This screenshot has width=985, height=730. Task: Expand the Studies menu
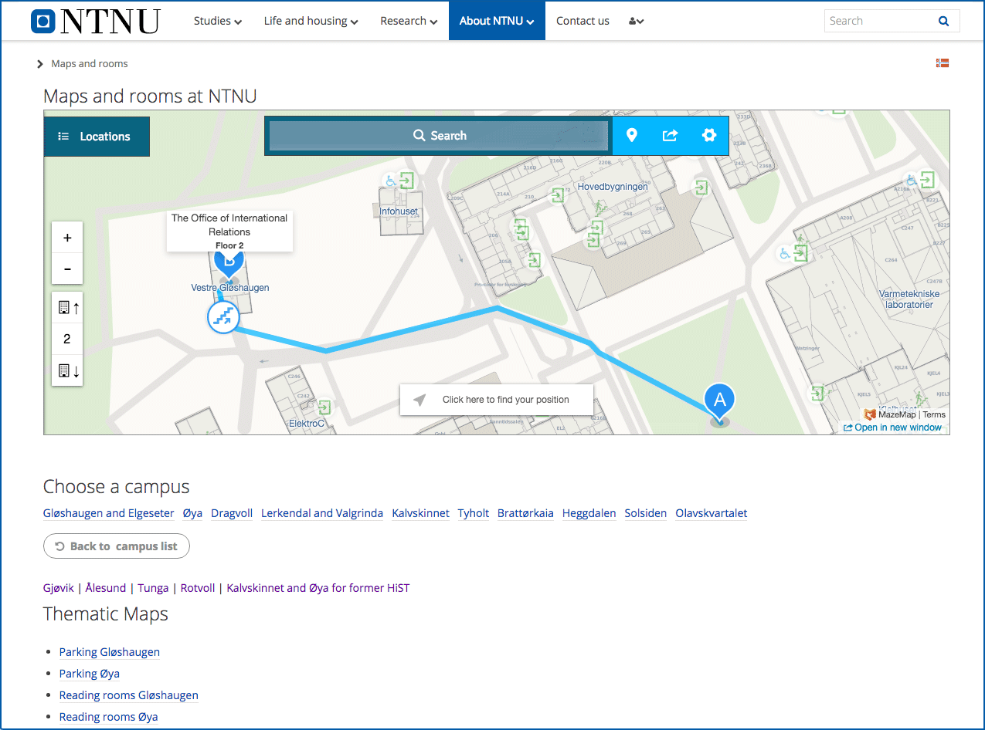pos(217,21)
